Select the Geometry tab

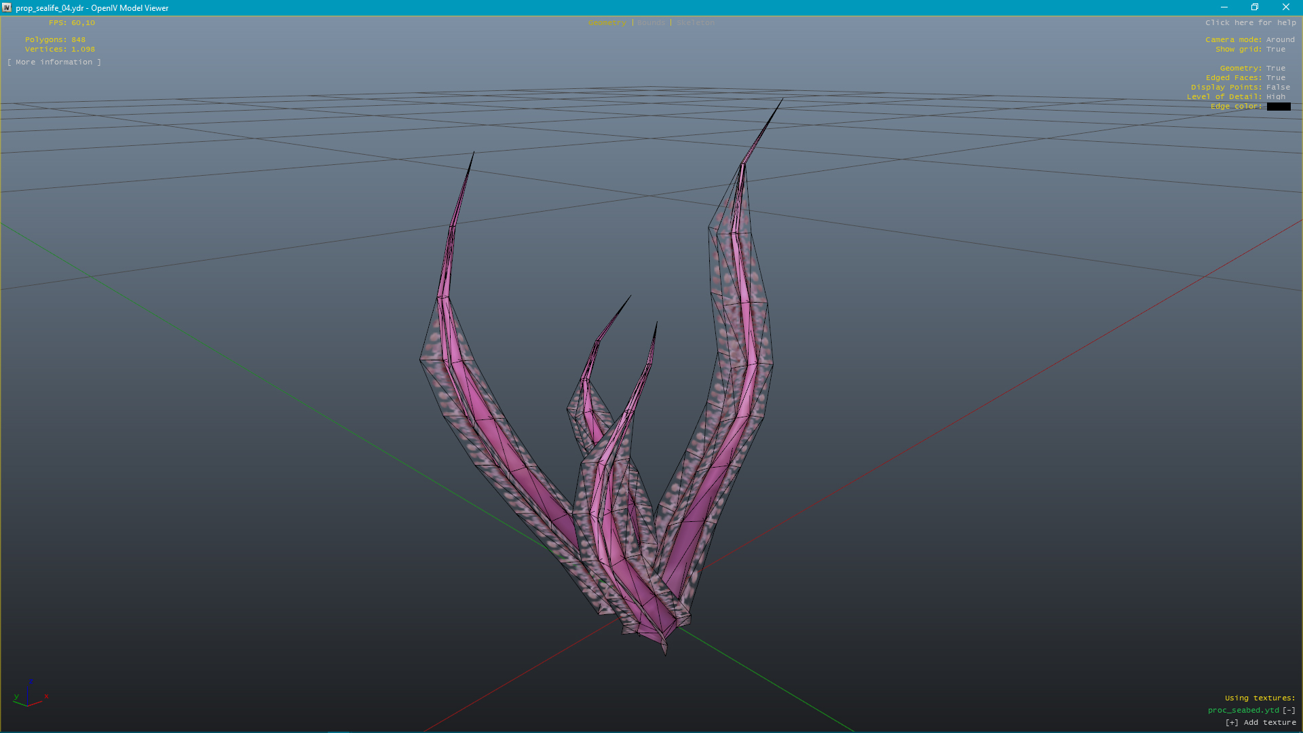(607, 22)
